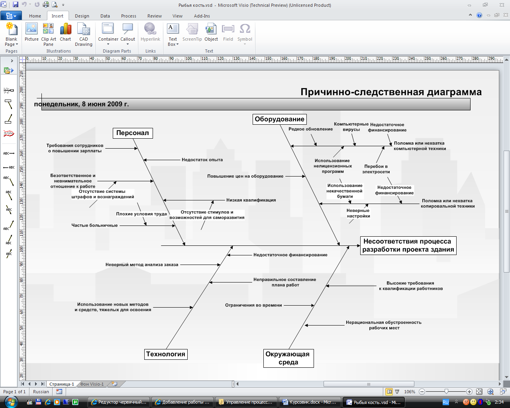Toggle the Pan & Zoom window
Image resolution: width=510 pixels, height=408 pixels.
(x=490, y=392)
